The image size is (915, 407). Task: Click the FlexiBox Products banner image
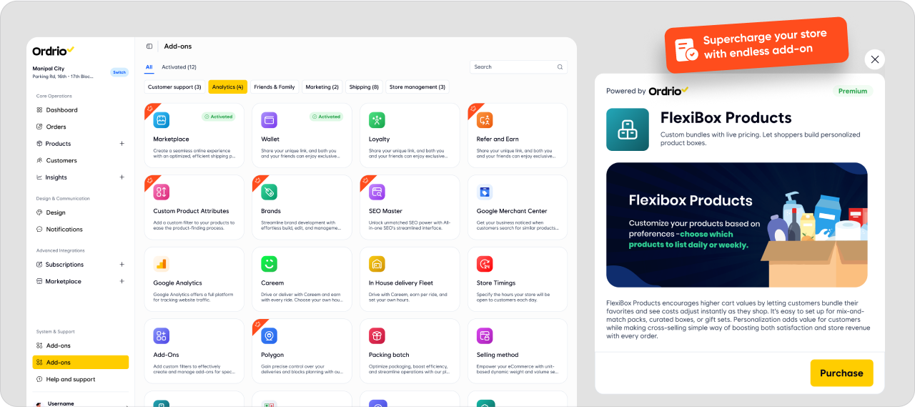pos(736,225)
